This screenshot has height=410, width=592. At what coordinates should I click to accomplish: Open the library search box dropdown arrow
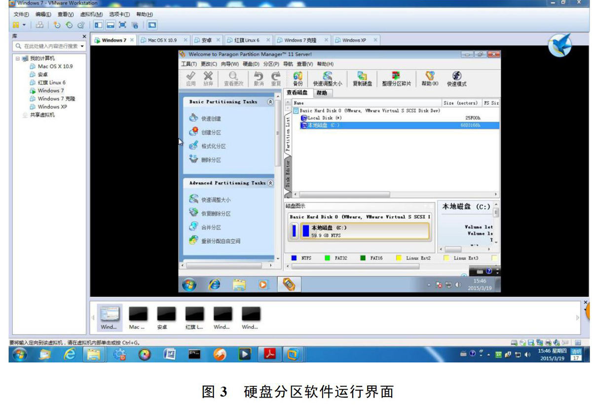(82, 46)
